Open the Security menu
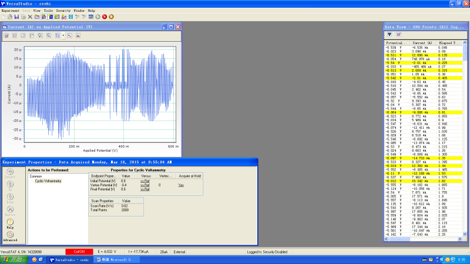 [63, 11]
